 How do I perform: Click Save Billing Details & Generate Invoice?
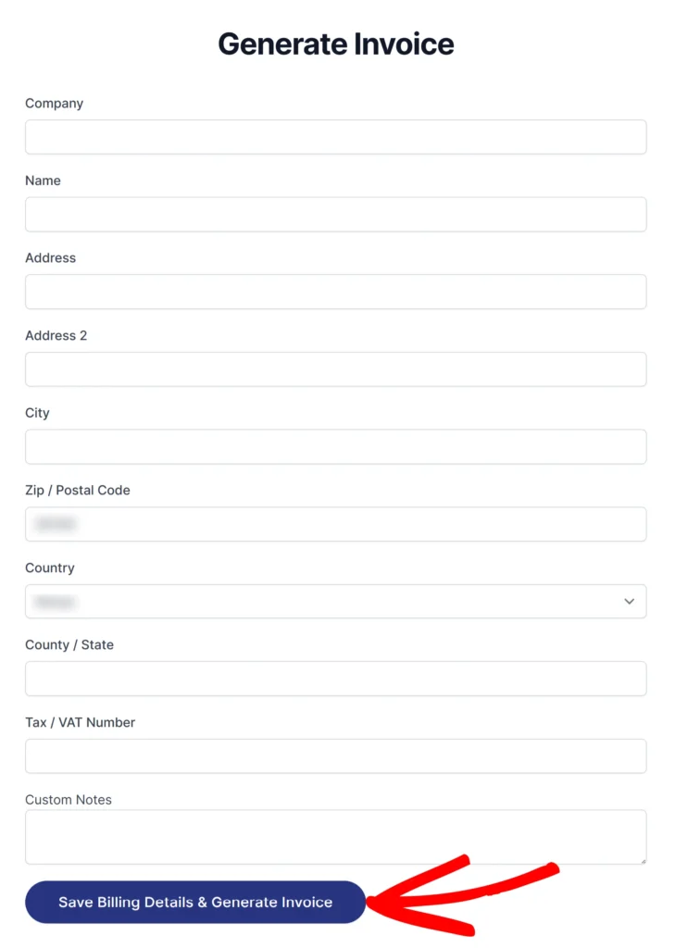(195, 902)
